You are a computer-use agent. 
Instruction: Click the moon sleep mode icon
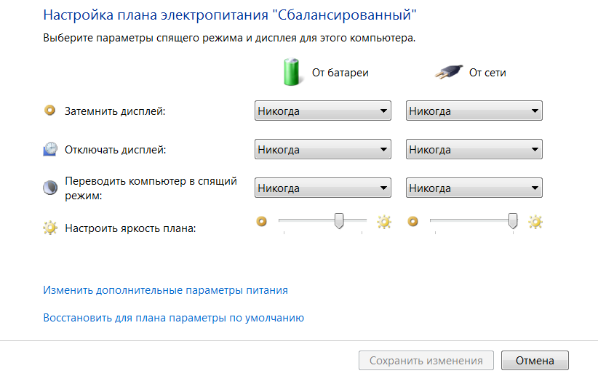click(50, 188)
